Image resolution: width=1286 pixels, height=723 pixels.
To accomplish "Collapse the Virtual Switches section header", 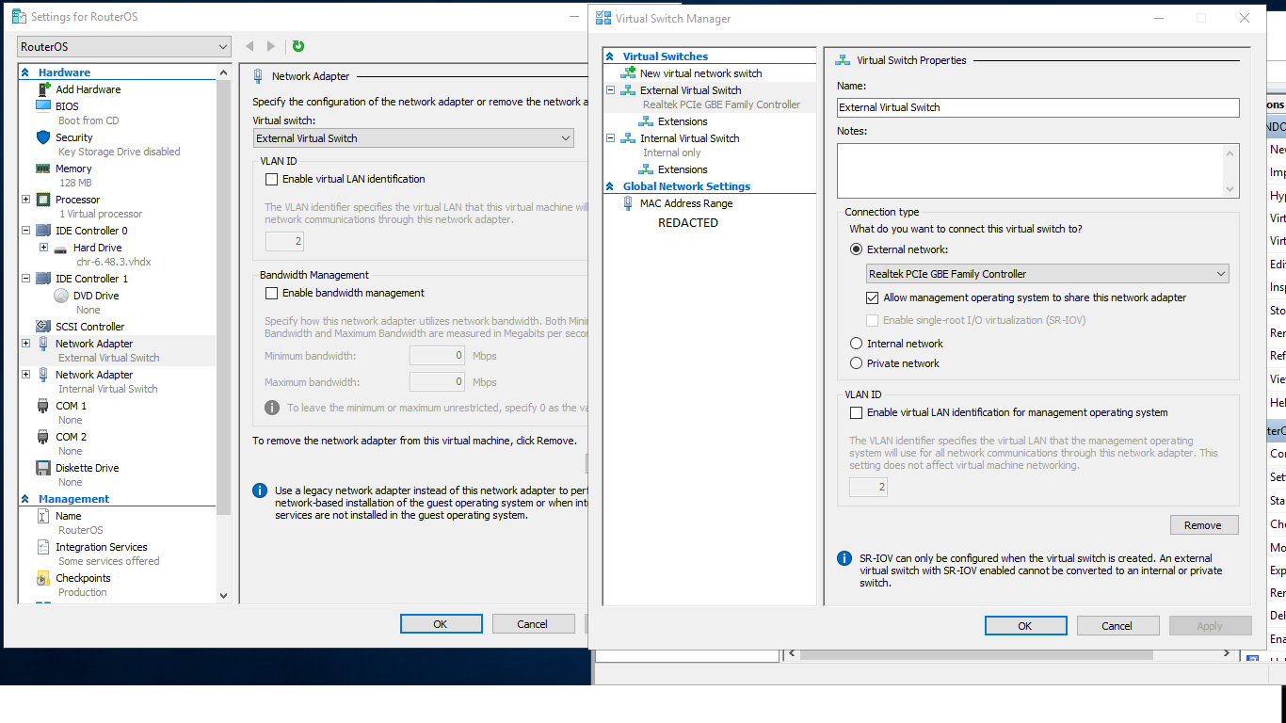I will (x=610, y=56).
